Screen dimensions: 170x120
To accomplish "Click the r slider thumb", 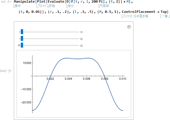I will pyautogui.click(x=22, y=32).
